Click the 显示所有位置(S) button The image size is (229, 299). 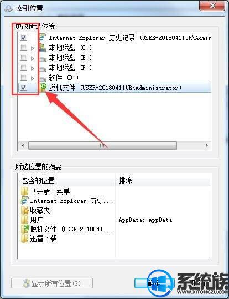52,283
